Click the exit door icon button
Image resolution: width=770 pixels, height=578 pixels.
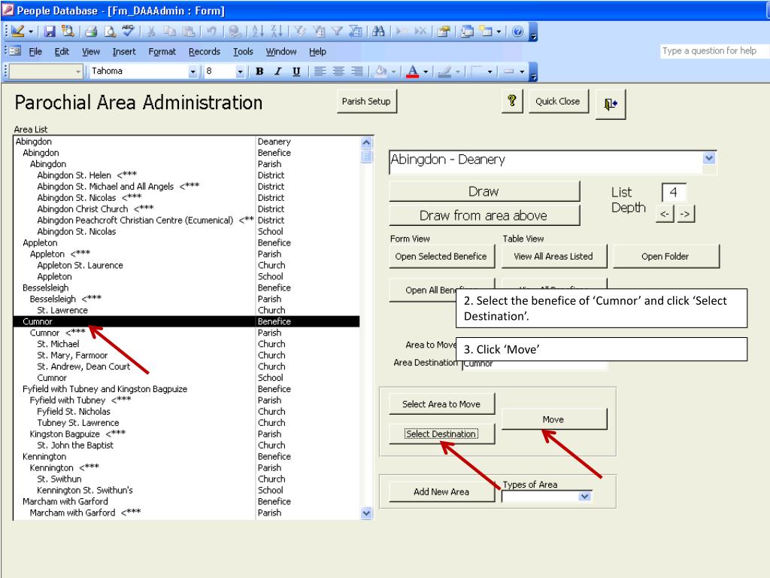pos(611,104)
